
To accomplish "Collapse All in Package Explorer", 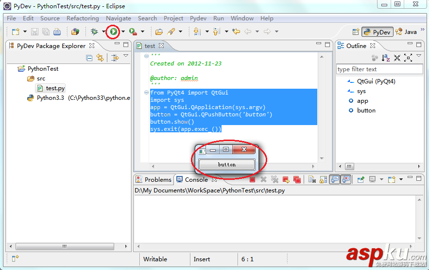I will click(89, 58).
